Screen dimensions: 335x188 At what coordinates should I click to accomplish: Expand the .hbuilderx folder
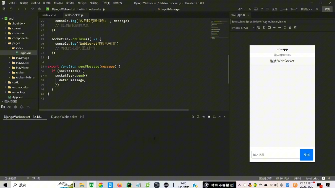[x=6, y=23]
